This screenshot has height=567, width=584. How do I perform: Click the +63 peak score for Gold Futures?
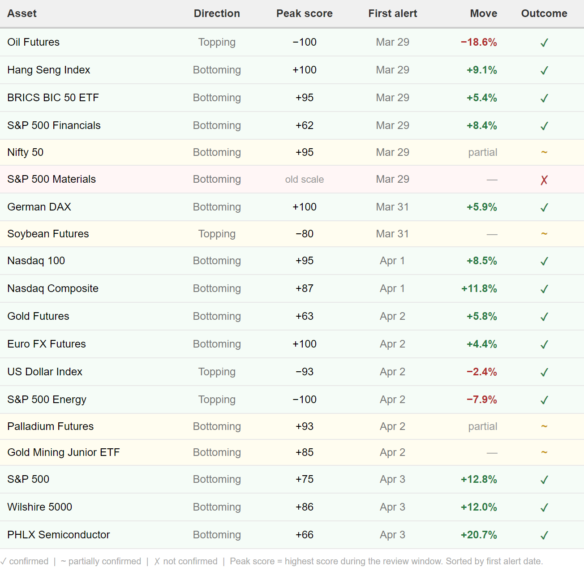point(305,316)
